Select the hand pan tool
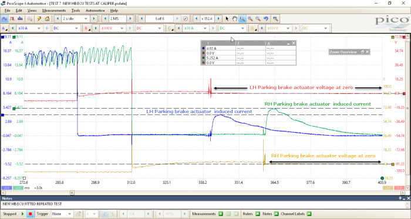 (x=235, y=19)
